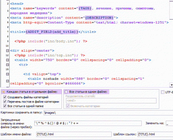Click the {DESCRIPTION} placeholder in code
This screenshot has width=173, height=140.
[99, 18]
